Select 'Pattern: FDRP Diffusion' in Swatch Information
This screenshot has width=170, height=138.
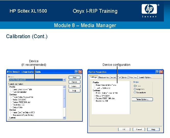tap(21, 102)
